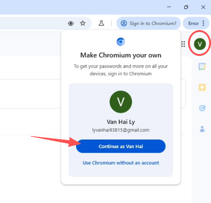Viewport: 211px width, 203px height.
Task: Restore down the Chromium window
Action: click(x=186, y=7)
